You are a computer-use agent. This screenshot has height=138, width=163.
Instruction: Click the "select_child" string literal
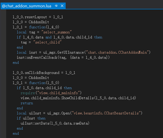tap(47, 42)
